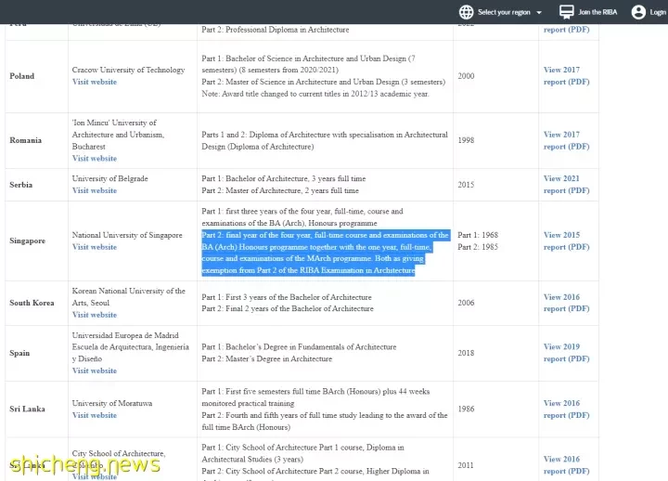Viewport: 668px width, 481px height.
Task: Click Spain's Part 2 Master's Degree text
Action: point(266,359)
